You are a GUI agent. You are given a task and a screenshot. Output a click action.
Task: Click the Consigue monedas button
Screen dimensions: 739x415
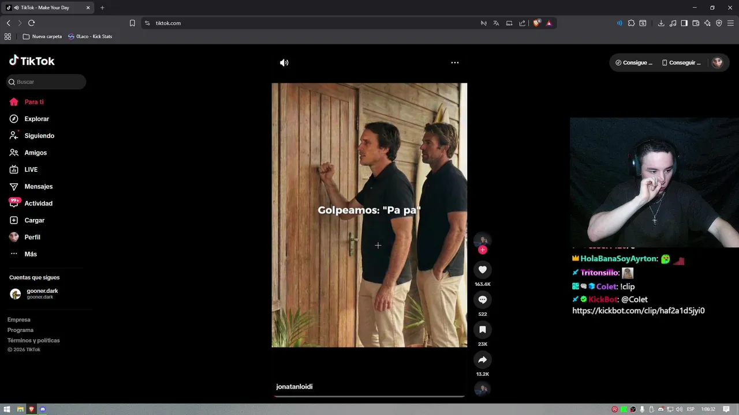coord(634,63)
